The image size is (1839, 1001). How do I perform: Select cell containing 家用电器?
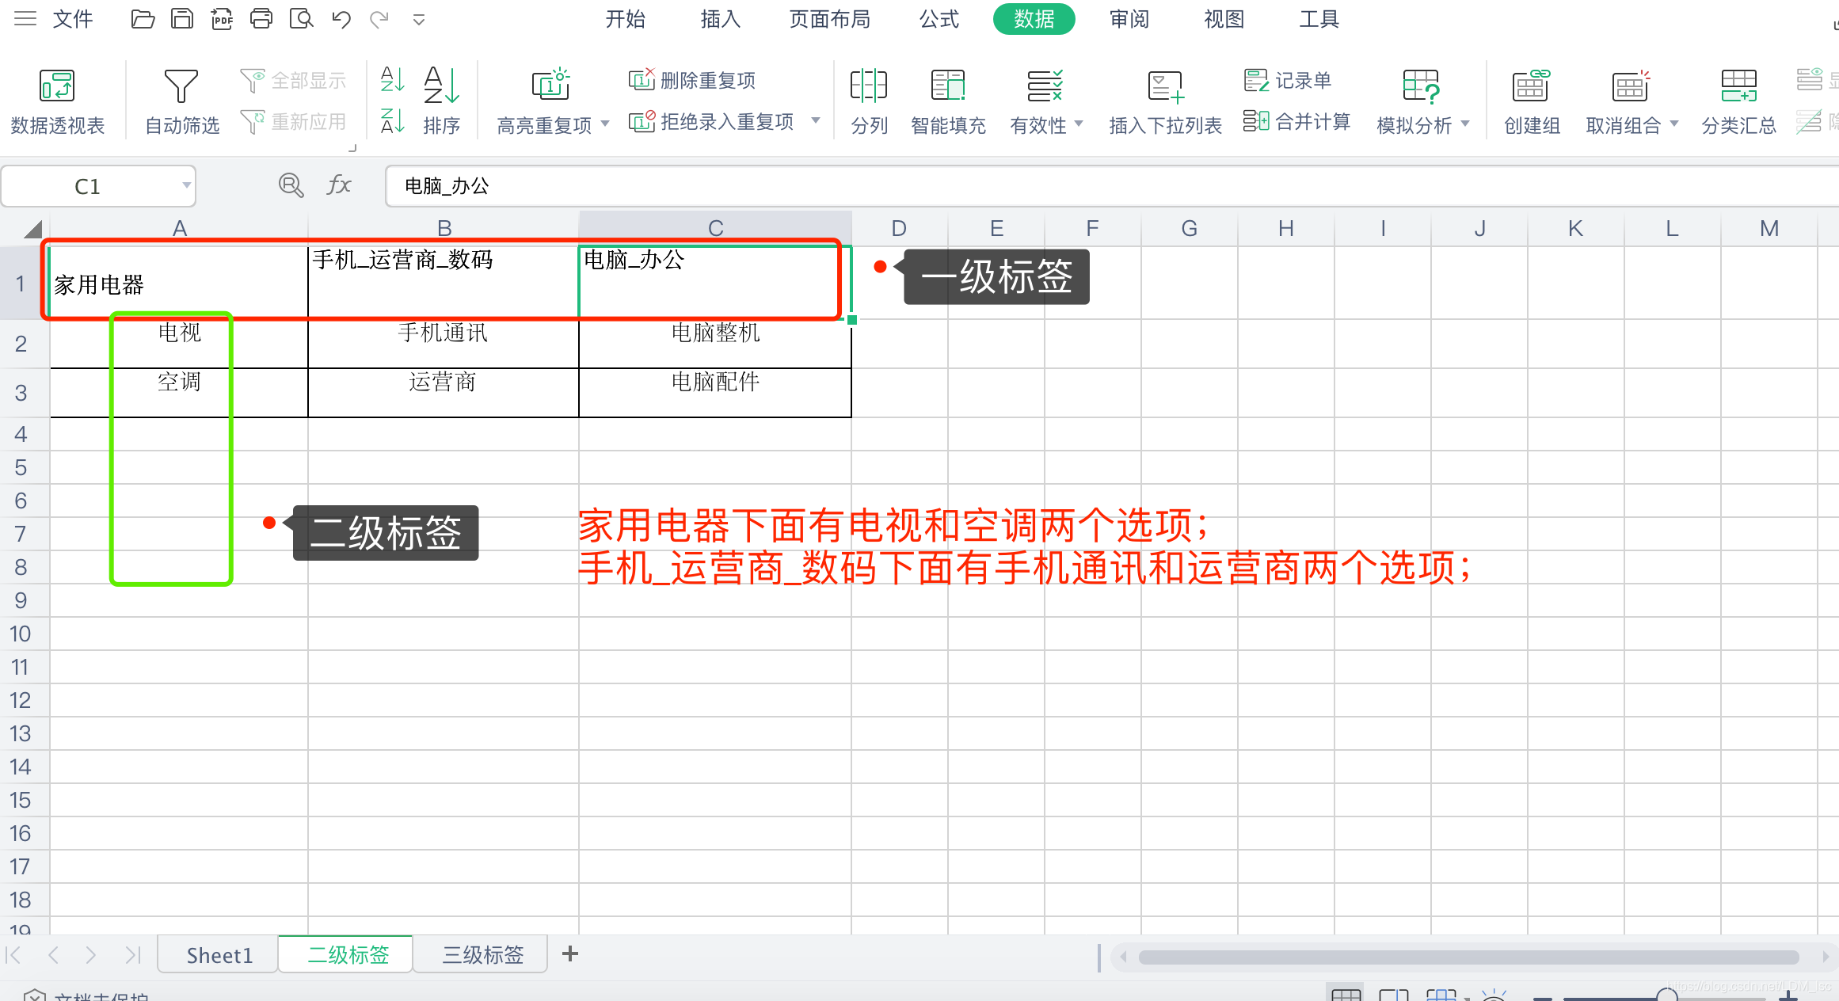click(179, 283)
